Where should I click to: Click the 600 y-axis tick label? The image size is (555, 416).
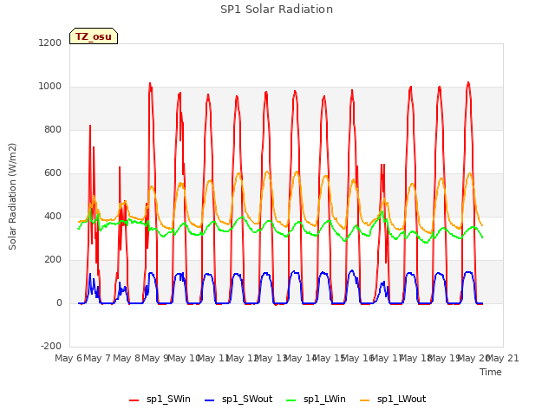point(53,173)
